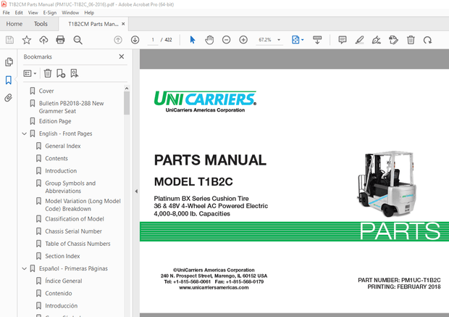Open the Sign document pen tool
The height and width of the screenshot is (317, 449).
pyautogui.click(x=377, y=40)
